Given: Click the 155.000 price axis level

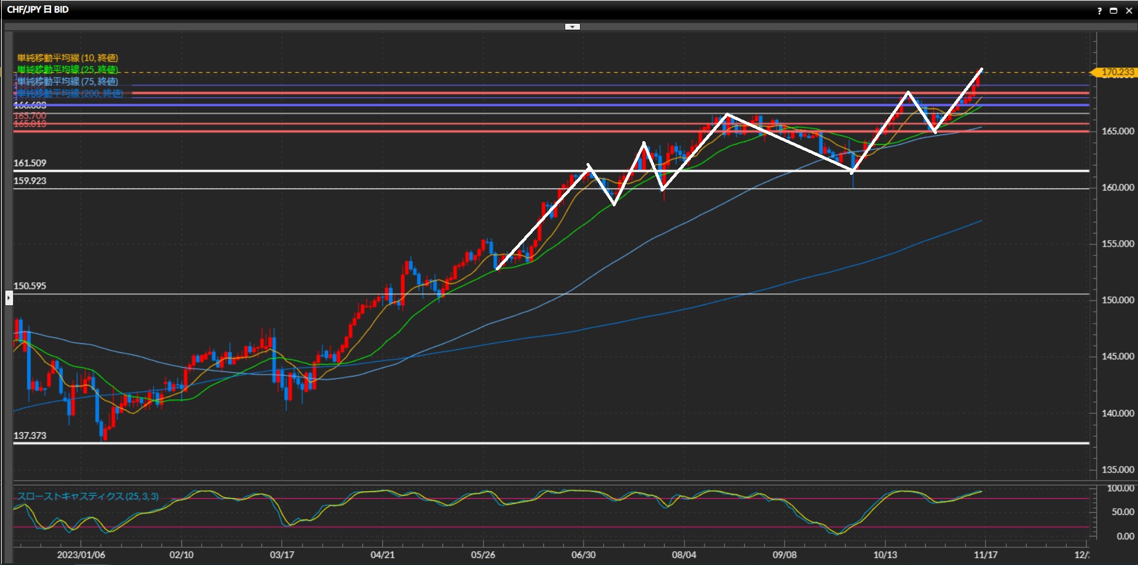Looking at the screenshot, I should click(x=1117, y=244).
